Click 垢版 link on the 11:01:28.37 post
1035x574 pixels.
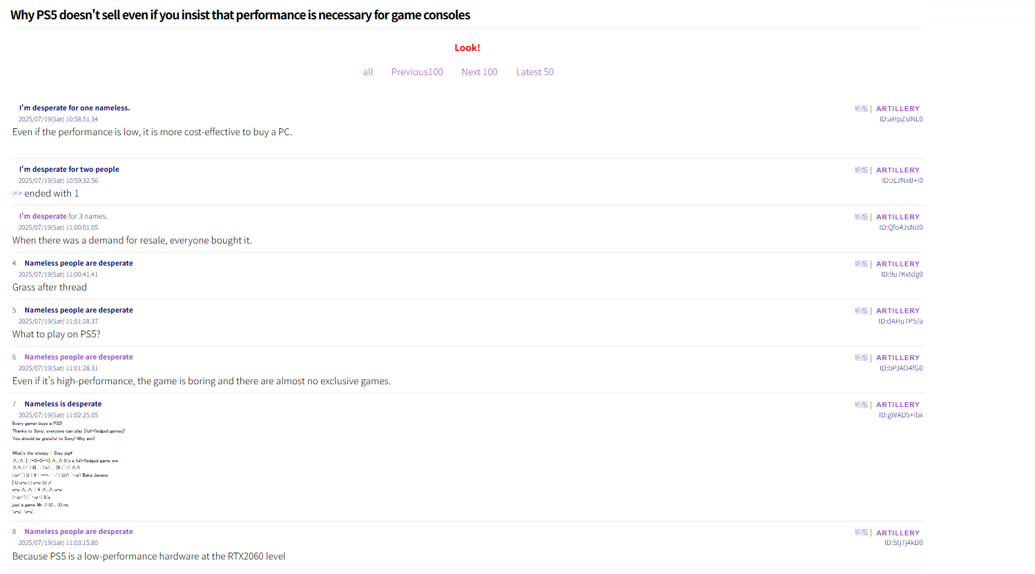point(861,310)
